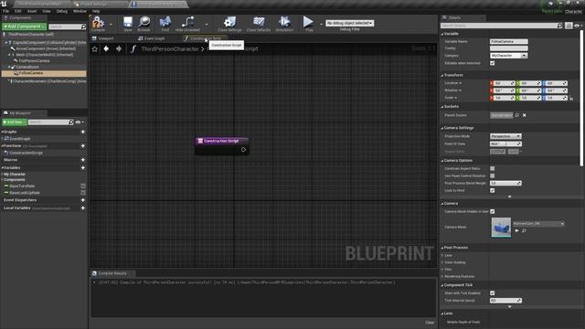Collapse the Camera Options section

(x=442, y=161)
